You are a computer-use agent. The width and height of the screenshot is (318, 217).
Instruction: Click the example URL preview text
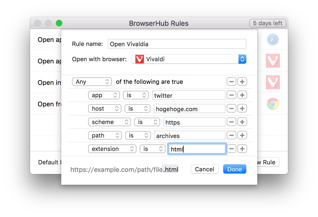(x=124, y=169)
